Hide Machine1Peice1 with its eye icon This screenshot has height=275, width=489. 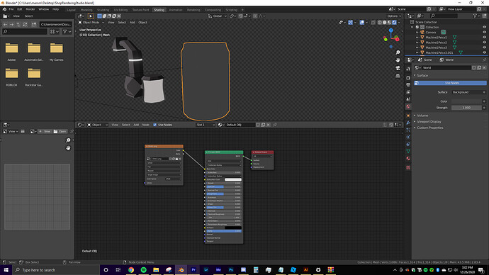pyautogui.click(x=484, y=37)
